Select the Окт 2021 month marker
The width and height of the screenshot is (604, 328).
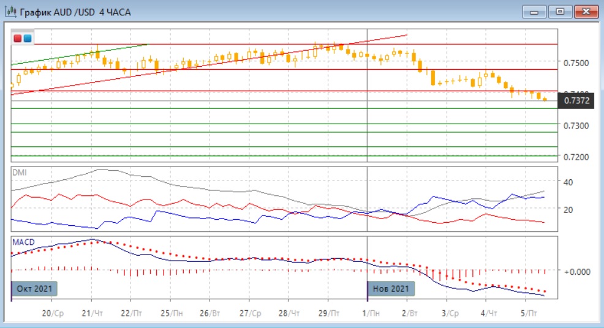click(34, 289)
